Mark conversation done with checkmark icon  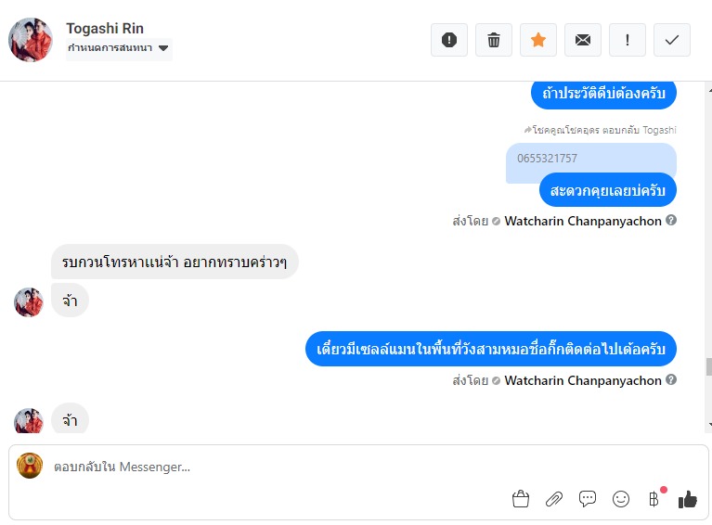click(672, 40)
